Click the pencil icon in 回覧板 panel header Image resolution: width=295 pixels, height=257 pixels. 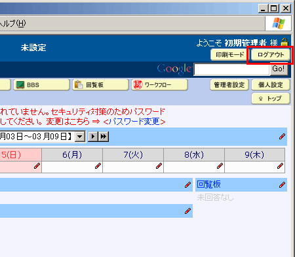point(282,184)
